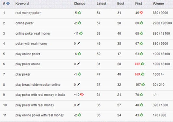The width and height of the screenshot is (173, 122).
Task: Click thumbs-up next to -11 change value
Action: pos(81,33)
